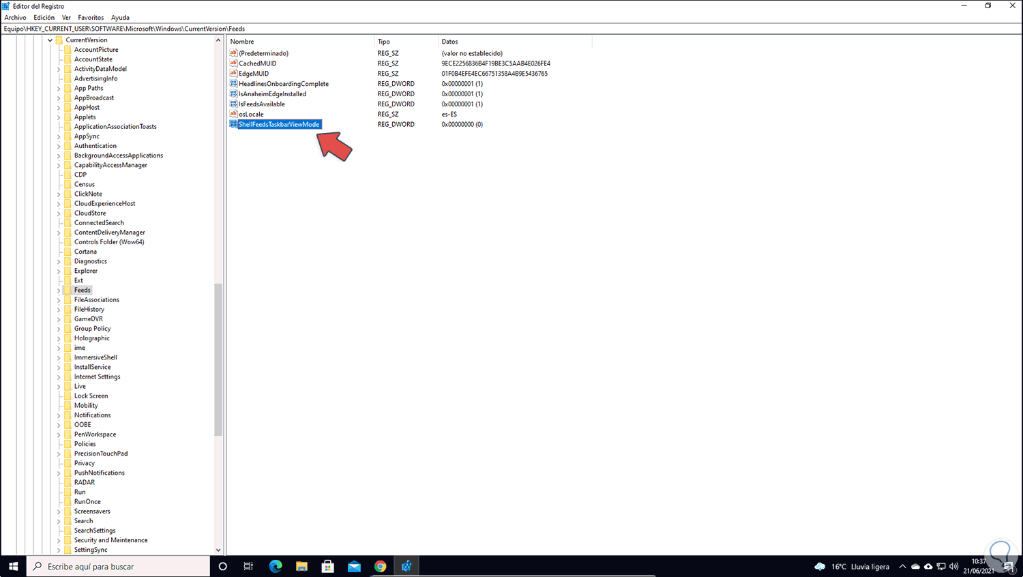Click the tree pane vertical scrollbar thumb
Viewport: 1023px width, 577px height.
[218, 359]
